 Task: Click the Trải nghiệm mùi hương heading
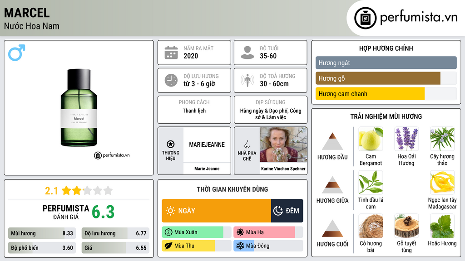pyautogui.click(x=386, y=116)
